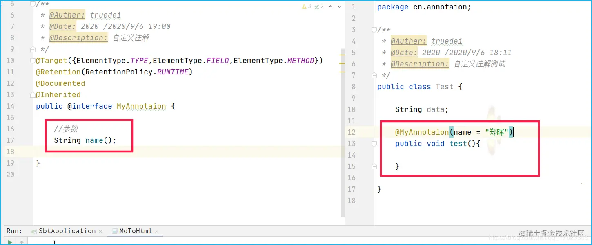Close the SbtApplication run tab
Screen dimensions: 592x245
pos(100,232)
